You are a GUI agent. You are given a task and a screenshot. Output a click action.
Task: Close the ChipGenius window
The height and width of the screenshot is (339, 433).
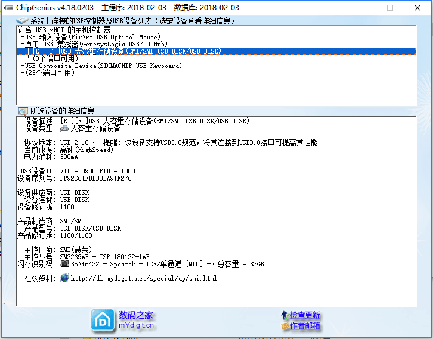point(417,8)
